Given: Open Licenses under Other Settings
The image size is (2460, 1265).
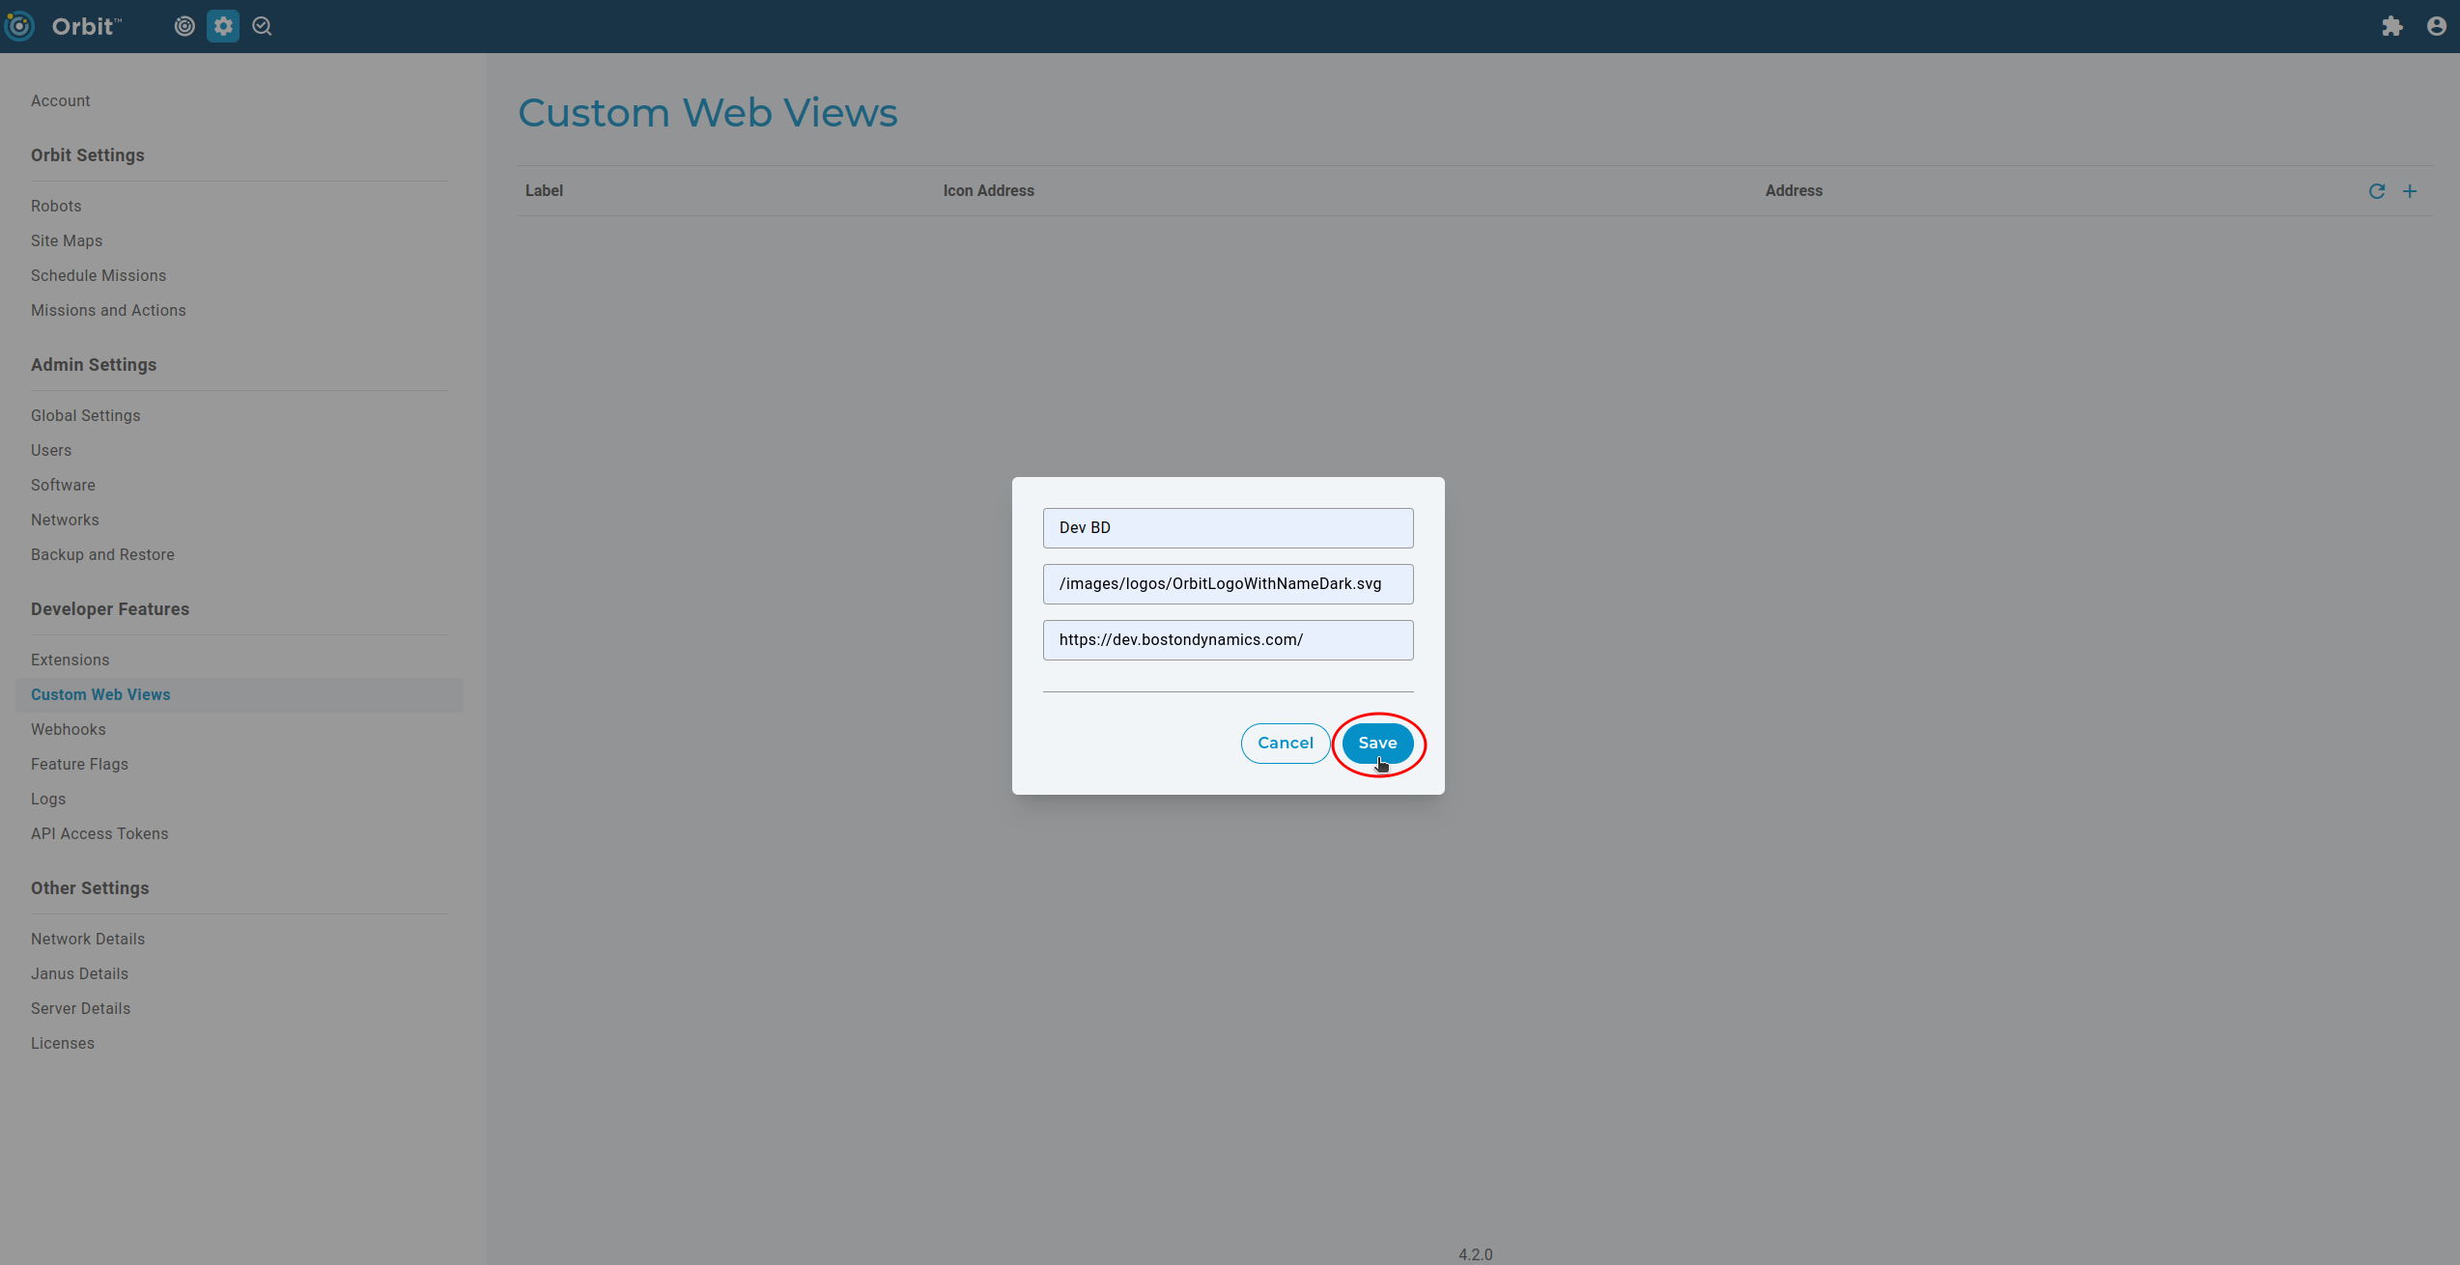Looking at the screenshot, I should pos(63,1043).
